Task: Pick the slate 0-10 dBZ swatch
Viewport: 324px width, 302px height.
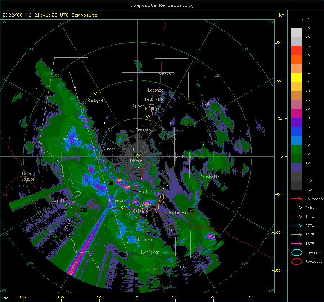Action: [x=297, y=167]
